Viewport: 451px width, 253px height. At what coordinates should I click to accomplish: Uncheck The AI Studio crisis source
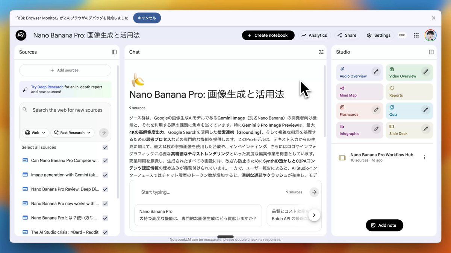pyautogui.click(x=105, y=232)
